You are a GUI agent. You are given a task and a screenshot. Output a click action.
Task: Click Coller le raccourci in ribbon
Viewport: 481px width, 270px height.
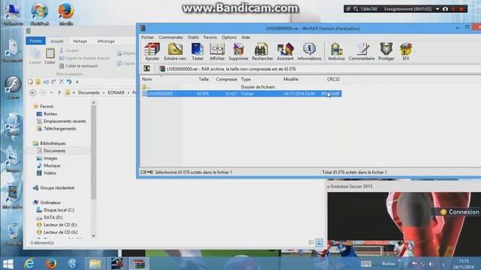pos(78,66)
